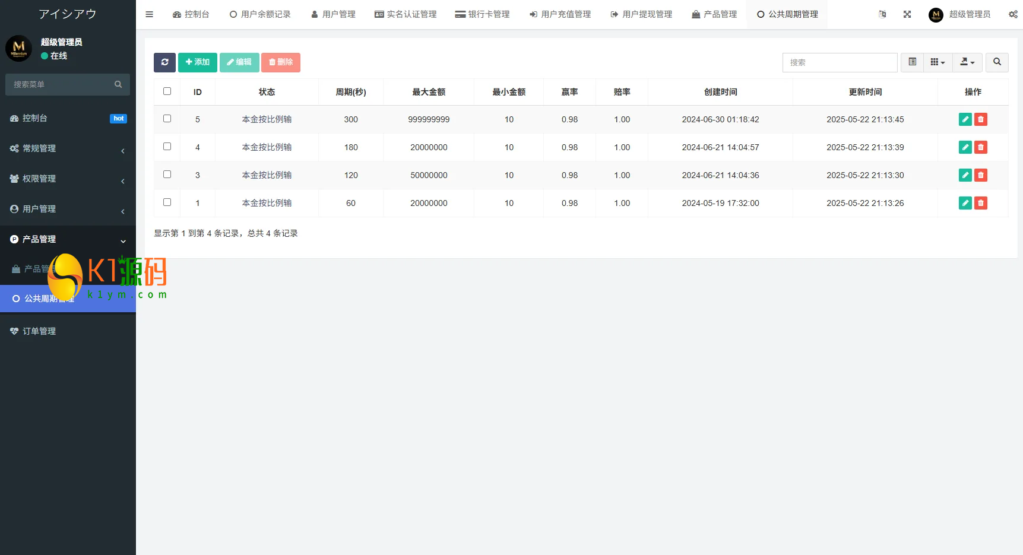Delete the row with ID 1
1023x555 pixels.
pyautogui.click(x=981, y=203)
